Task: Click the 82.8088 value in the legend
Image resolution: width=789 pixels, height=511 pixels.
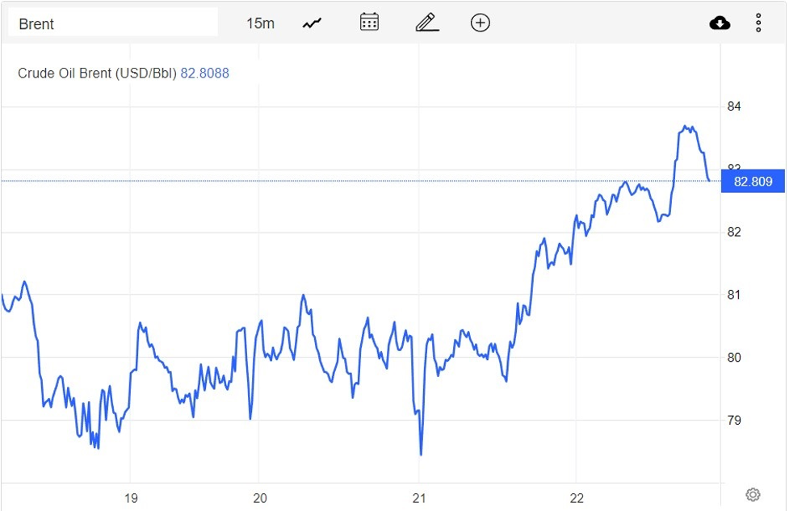Action: coord(204,73)
